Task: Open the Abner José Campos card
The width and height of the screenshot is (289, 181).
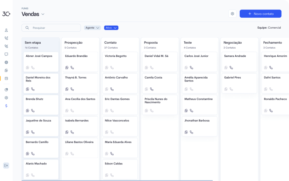Action: click(x=41, y=62)
